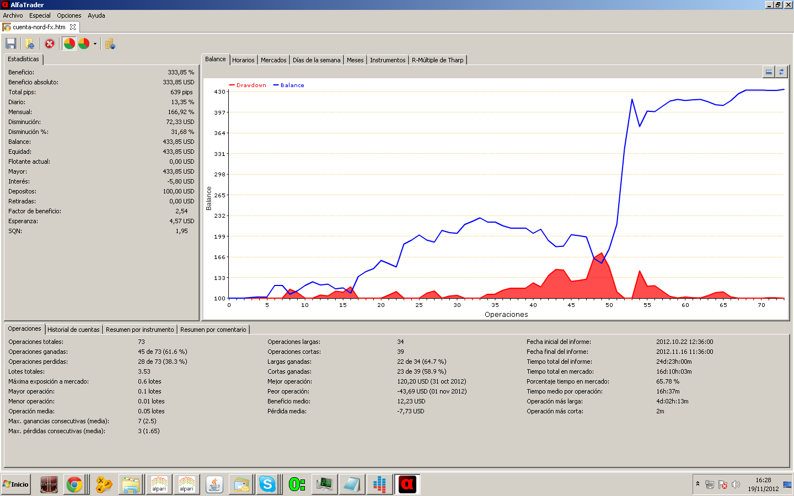The width and height of the screenshot is (794, 496).
Task: Switch to the Balance chart tab
Action: click(216, 59)
